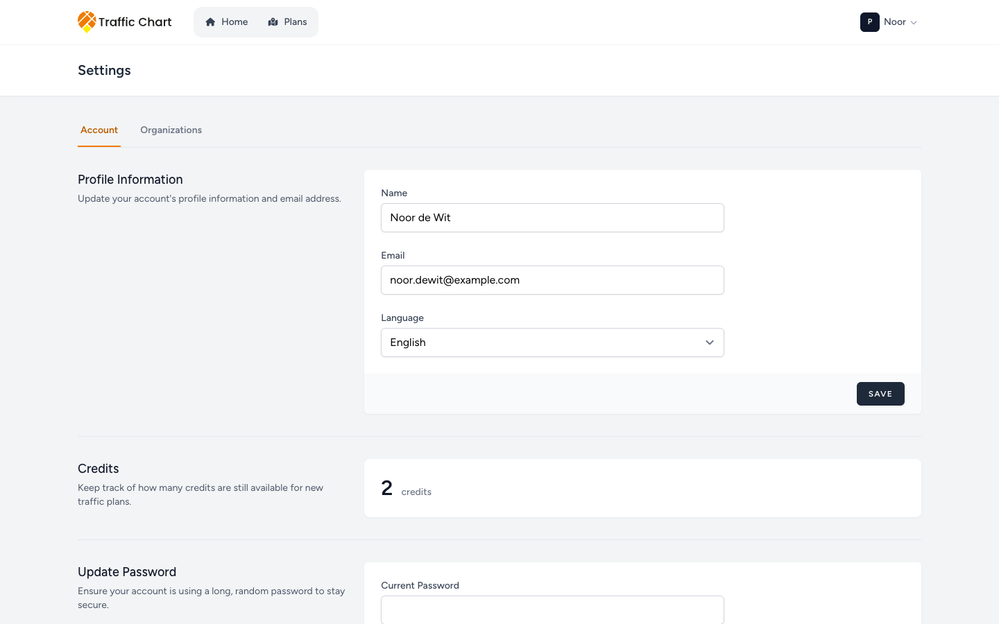Switch to the Organizations tab
This screenshot has height=624, width=999.
pos(171,130)
